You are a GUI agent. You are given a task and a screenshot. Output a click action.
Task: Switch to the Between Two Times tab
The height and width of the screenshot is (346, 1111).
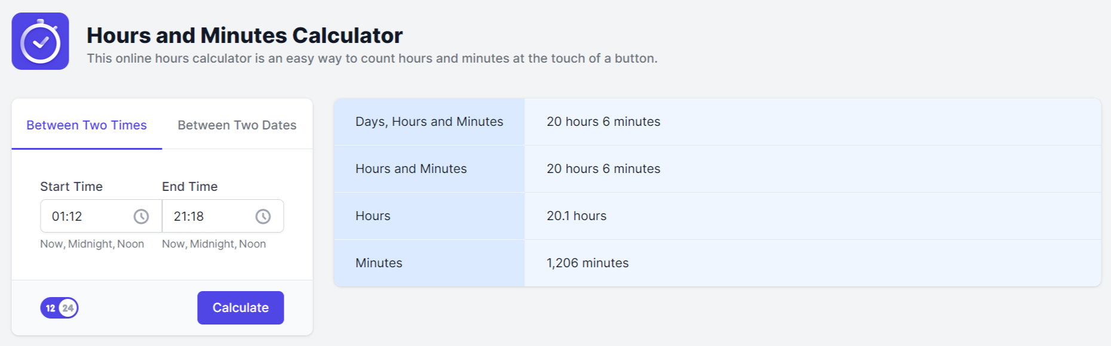point(87,125)
